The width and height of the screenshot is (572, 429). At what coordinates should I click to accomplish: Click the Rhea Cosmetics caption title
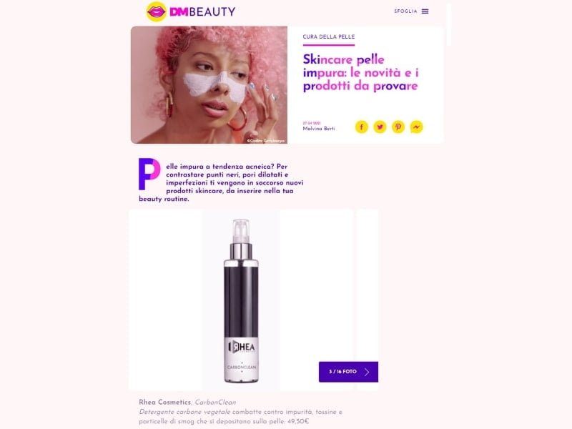164,403
